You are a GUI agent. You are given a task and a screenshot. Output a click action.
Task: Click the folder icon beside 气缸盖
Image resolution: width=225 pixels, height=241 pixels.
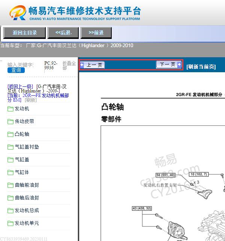pyautogui.click(x=10, y=160)
